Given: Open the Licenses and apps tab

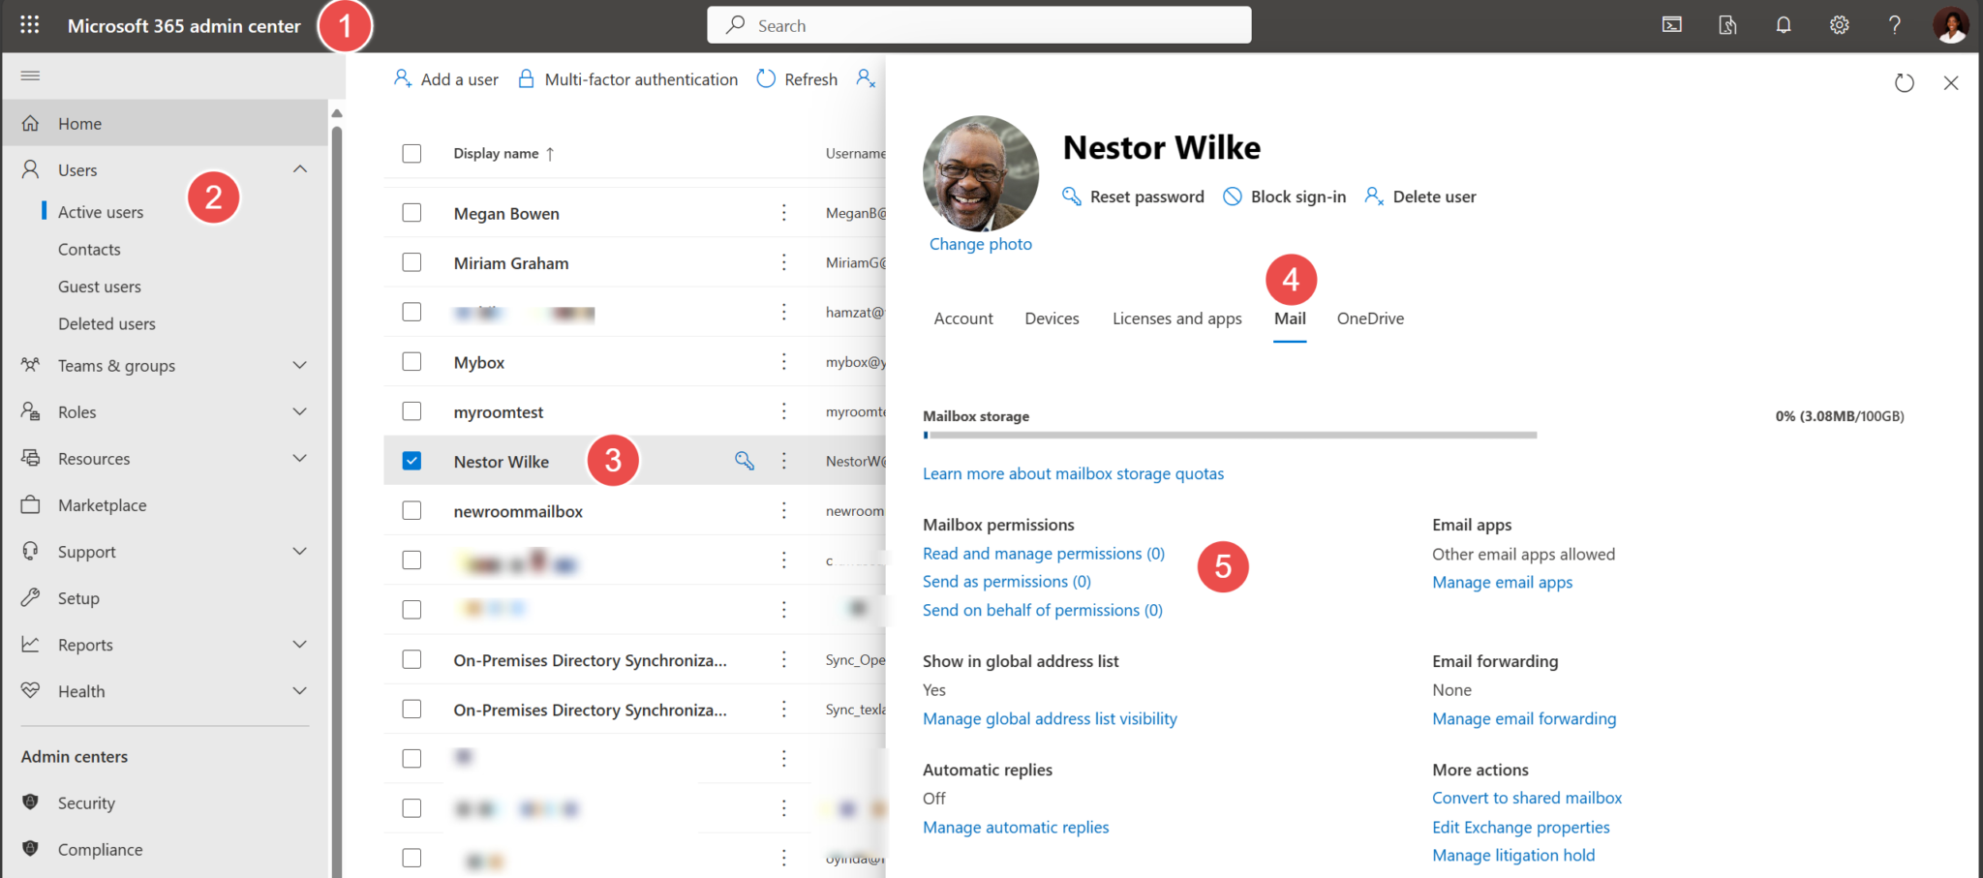Looking at the screenshot, I should coord(1176,318).
